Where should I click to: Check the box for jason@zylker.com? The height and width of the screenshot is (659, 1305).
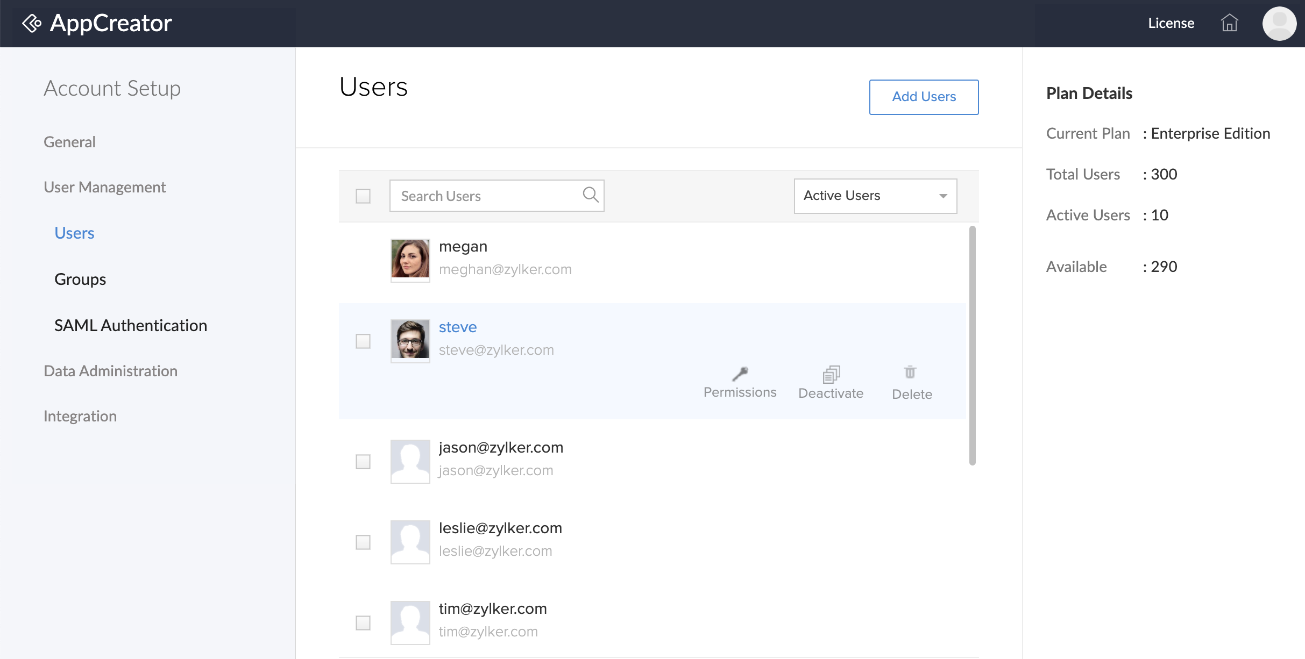pyautogui.click(x=363, y=461)
